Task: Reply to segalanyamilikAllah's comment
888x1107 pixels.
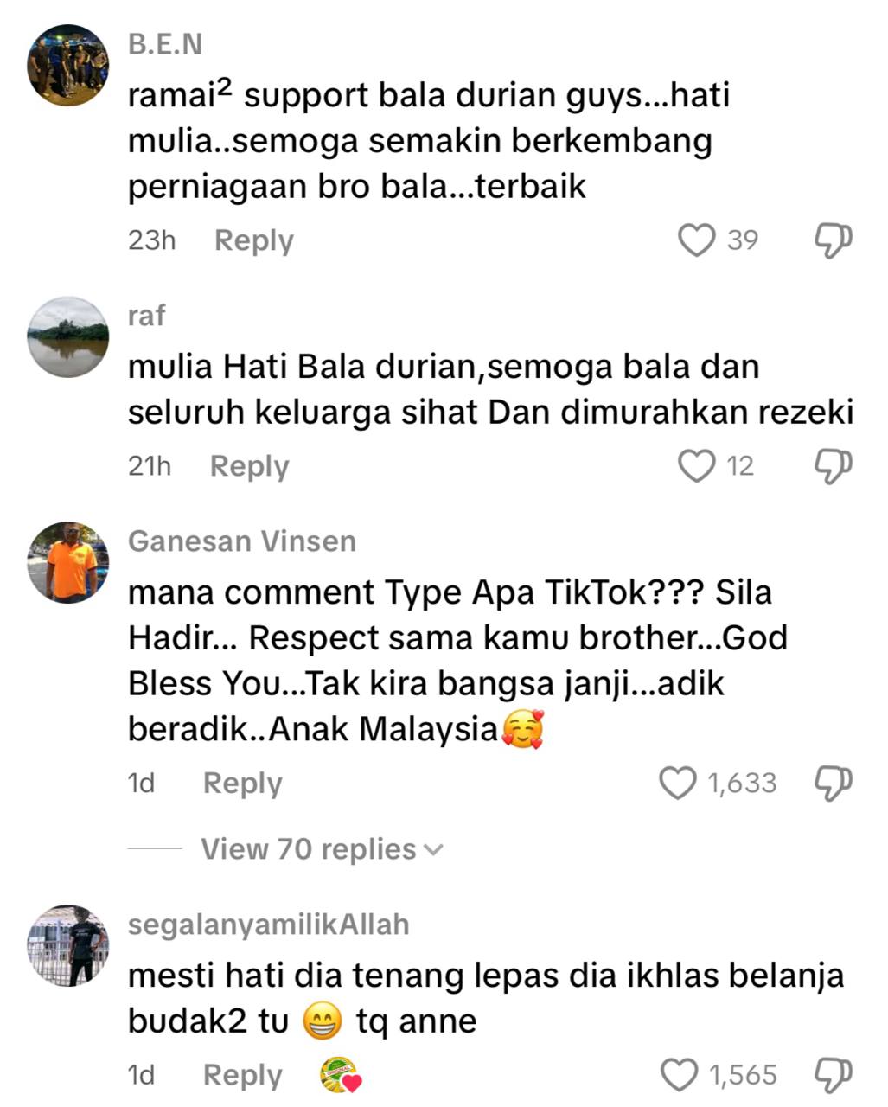Action: pyautogui.click(x=243, y=1076)
